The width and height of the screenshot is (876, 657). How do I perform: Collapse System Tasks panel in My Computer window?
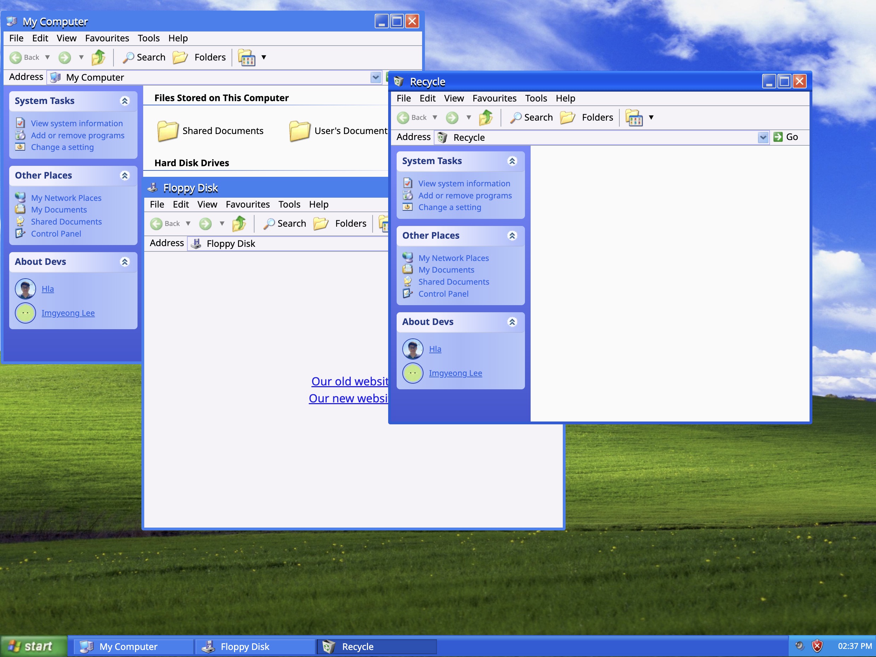125,101
